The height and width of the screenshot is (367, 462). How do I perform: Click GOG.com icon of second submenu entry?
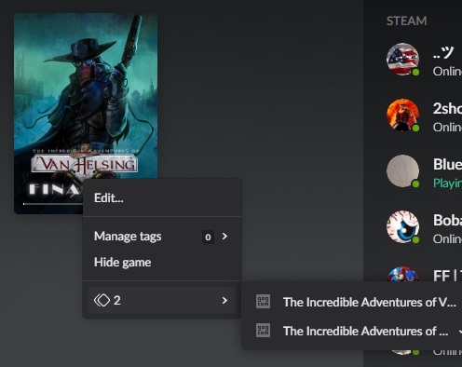263,331
